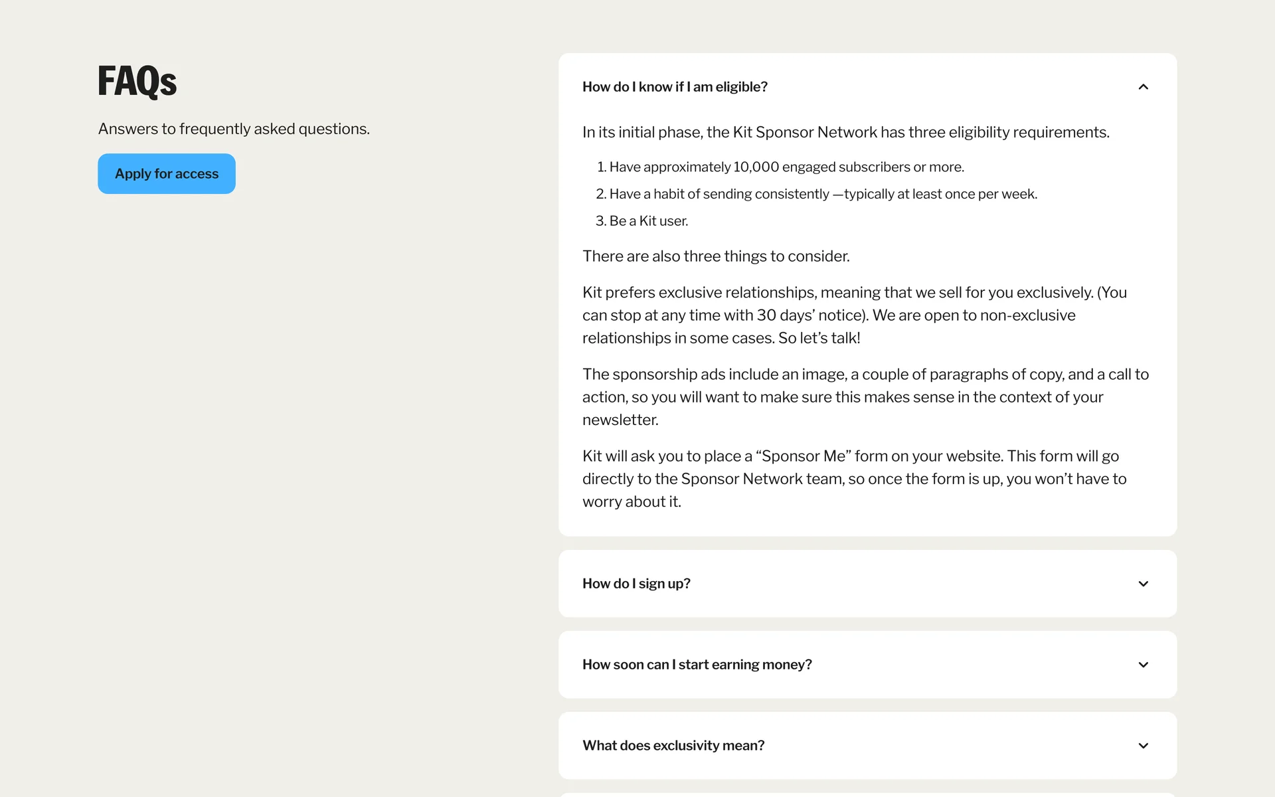Click the 10,000 engaged subscribers list item

786,167
